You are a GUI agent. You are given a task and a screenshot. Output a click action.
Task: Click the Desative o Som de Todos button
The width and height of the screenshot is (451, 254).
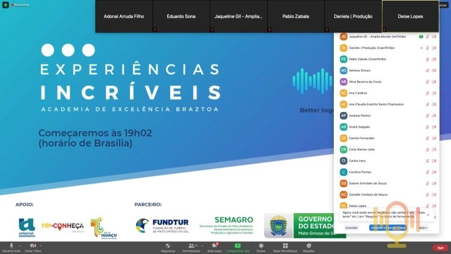388,228
